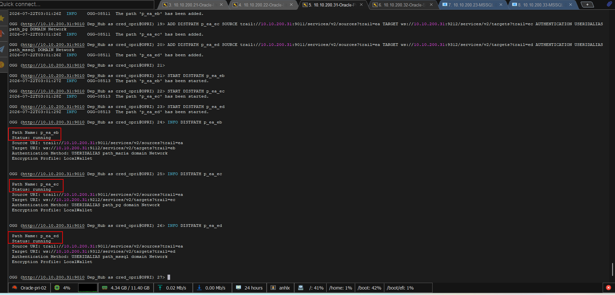Switch to tab 4 10.10.200.22-Oracle

263,5
